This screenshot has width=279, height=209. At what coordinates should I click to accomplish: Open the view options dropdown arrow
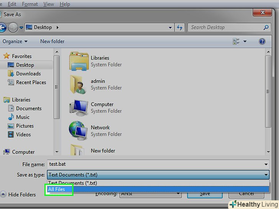click(x=245, y=41)
